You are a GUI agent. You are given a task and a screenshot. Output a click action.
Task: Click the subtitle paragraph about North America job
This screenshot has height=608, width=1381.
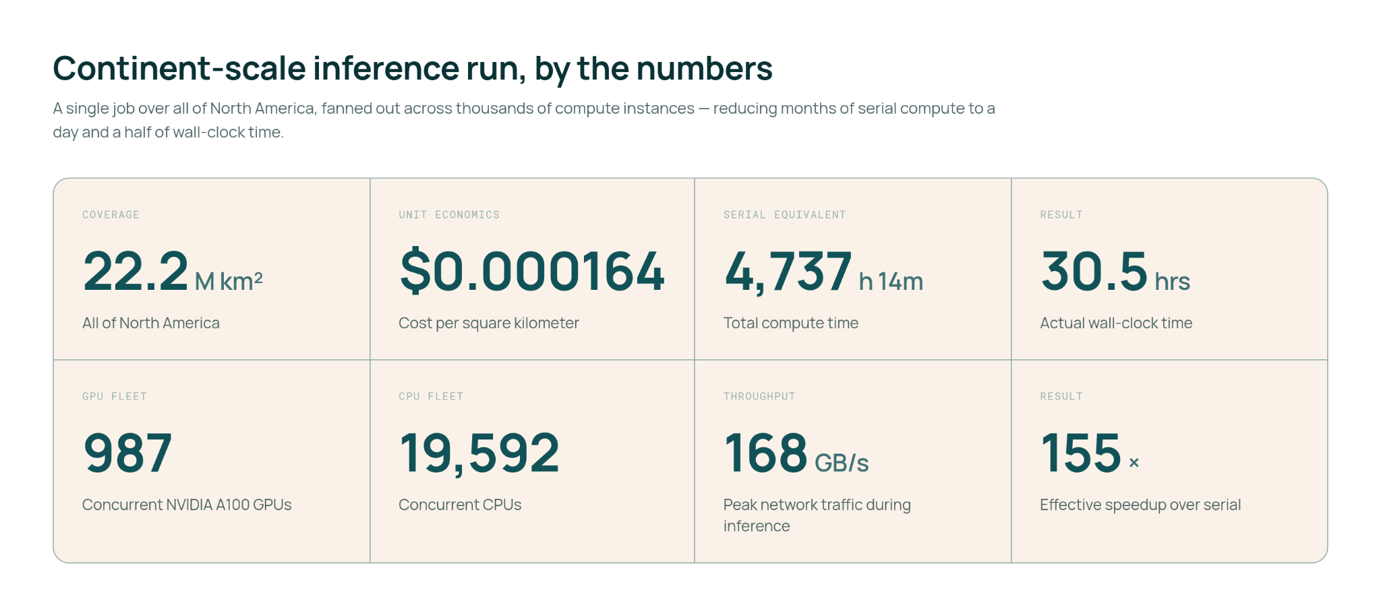(524, 120)
